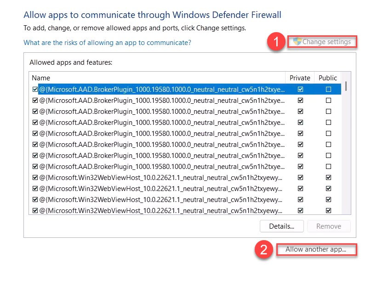Select the first Win32WebViewHost entry name
Image resolution: width=383 pixels, height=281 pixels.
(161, 177)
